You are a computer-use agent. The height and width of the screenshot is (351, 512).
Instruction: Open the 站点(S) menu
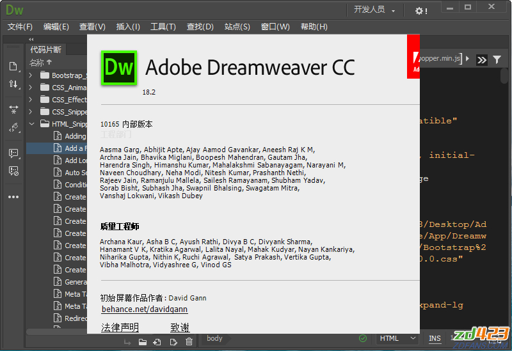pos(237,27)
